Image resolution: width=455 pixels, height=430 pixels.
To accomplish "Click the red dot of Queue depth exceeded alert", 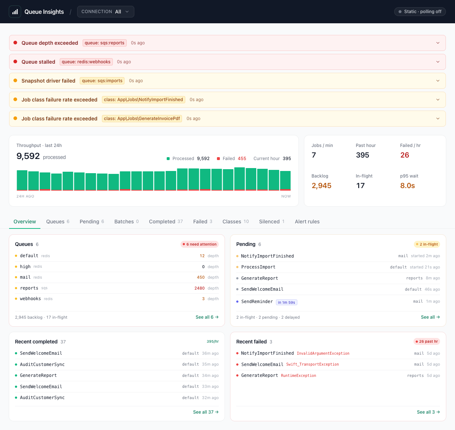I will [15, 43].
